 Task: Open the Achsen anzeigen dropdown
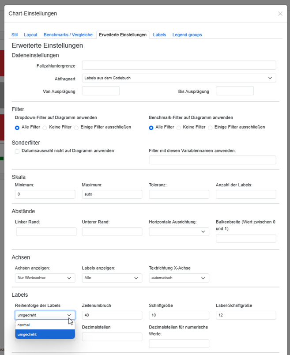pyautogui.click(x=45, y=278)
